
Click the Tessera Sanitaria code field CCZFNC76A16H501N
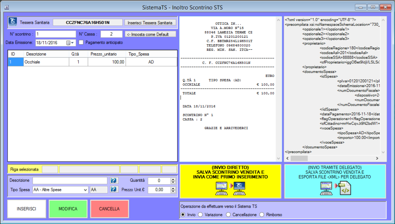click(x=88, y=23)
